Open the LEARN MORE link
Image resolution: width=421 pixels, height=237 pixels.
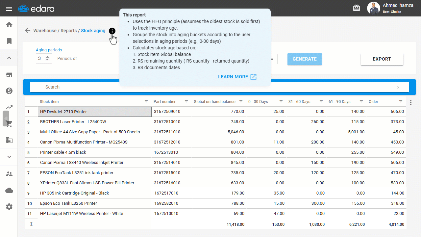[x=237, y=77]
